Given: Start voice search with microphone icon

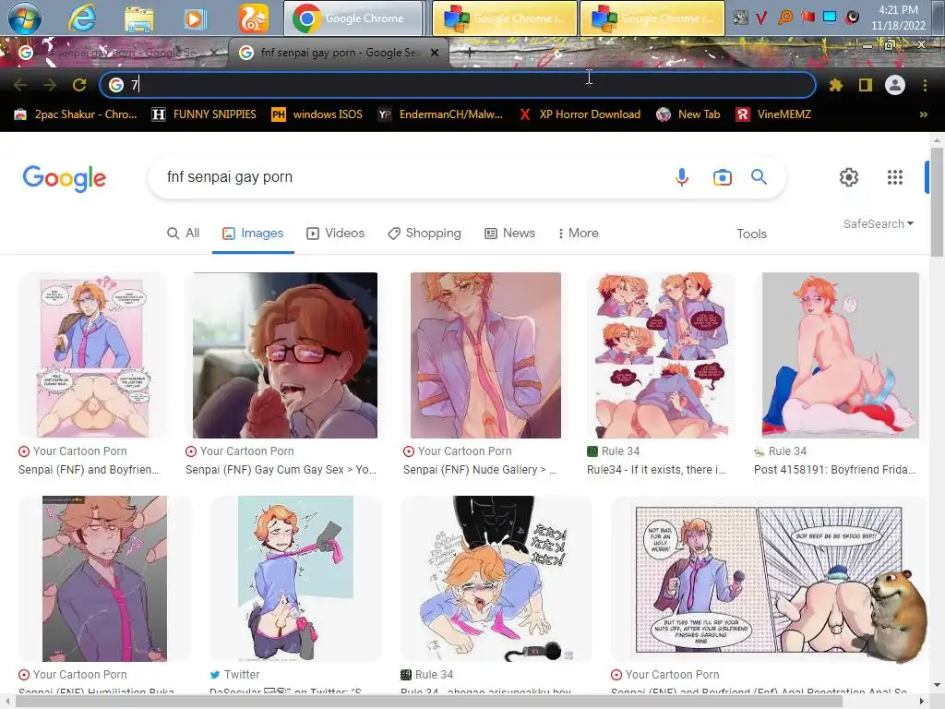Looking at the screenshot, I should pos(682,177).
